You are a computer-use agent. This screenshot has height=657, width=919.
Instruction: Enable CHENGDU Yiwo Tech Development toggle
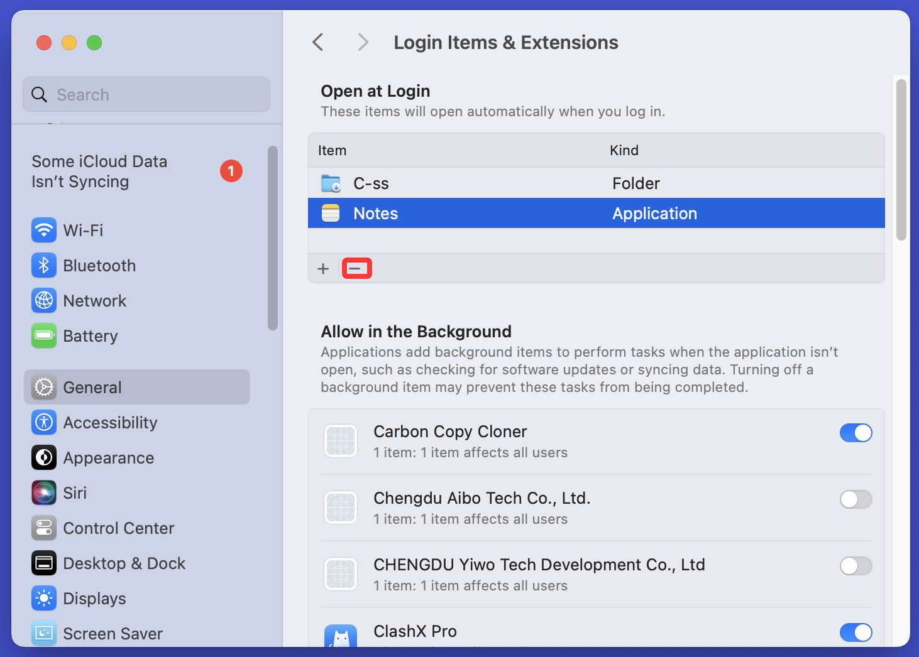pos(856,566)
